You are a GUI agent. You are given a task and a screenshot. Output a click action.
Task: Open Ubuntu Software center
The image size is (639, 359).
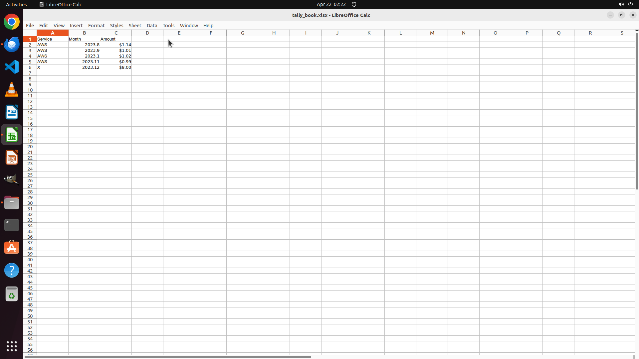(x=12, y=248)
